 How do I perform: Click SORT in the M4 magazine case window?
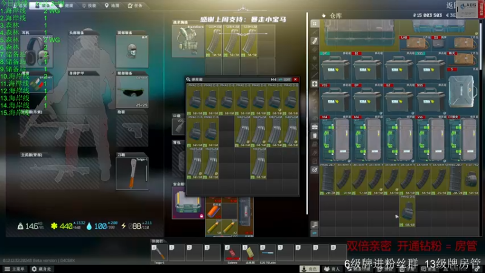285,79
